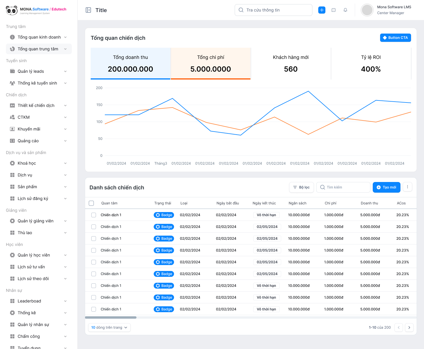The height and width of the screenshot is (349, 424).
Task: Open the 10 dòng trên trang dropdown
Action: point(109,328)
